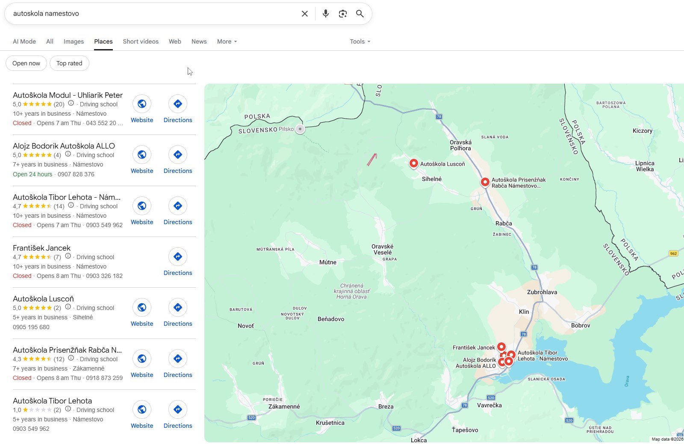Clear the search box text
This screenshot has width=684, height=444.
tap(305, 14)
